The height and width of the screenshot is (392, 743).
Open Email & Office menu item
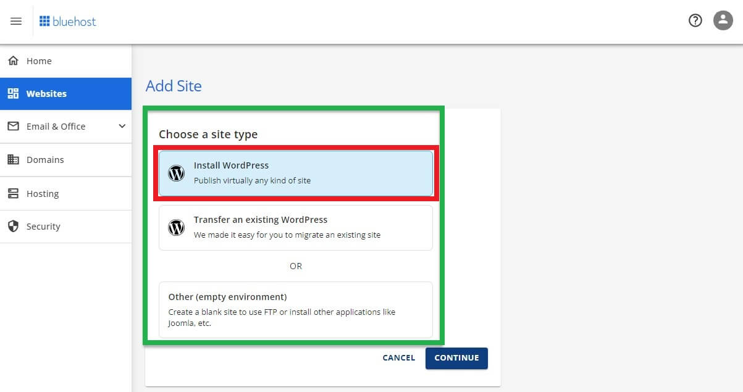pyautogui.click(x=65, y=126)
